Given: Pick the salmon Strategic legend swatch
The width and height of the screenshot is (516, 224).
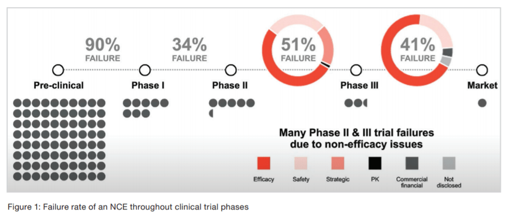Looking at the screenshot, I should [338, 164].
